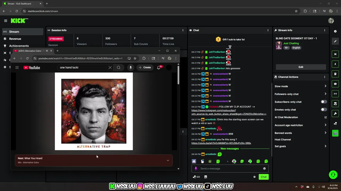Click the YouTube logo
Viewport: 341px width, 191px height.
pyautogui.click(x=32, y=68)
